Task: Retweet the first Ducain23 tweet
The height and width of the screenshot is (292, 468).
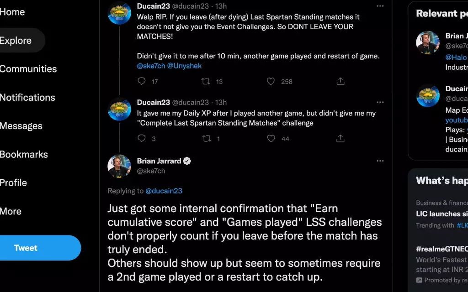Action: click(x=206, y=81)
